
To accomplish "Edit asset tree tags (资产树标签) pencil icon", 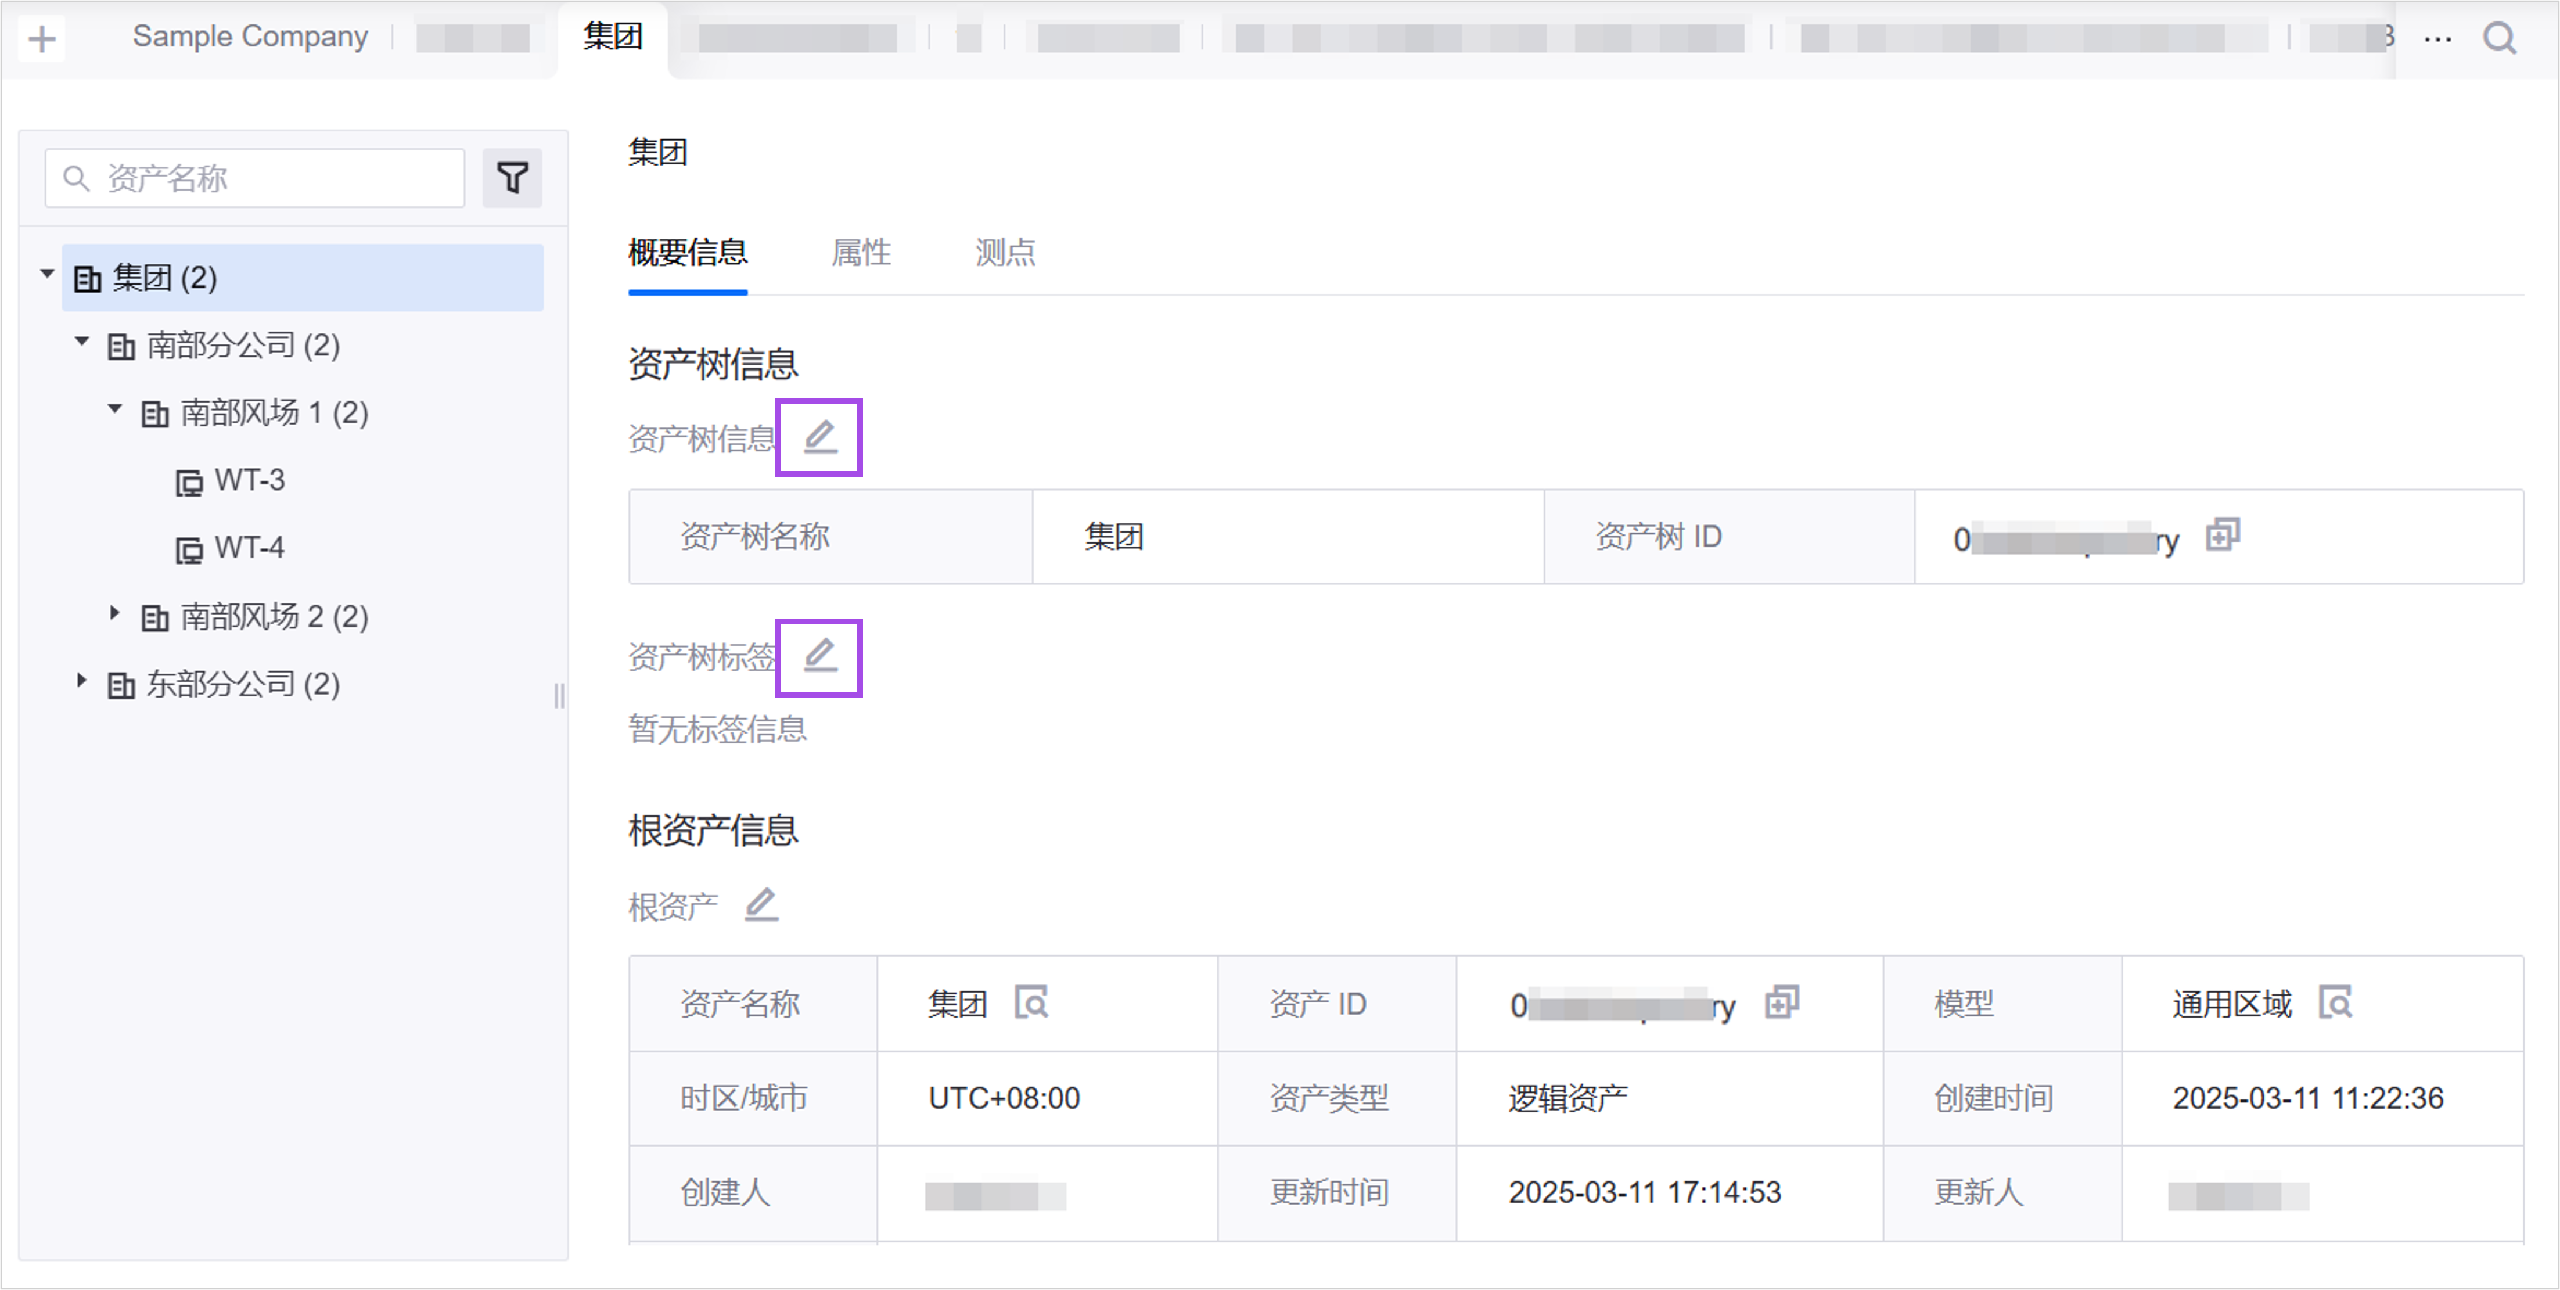I will (819, 656).
